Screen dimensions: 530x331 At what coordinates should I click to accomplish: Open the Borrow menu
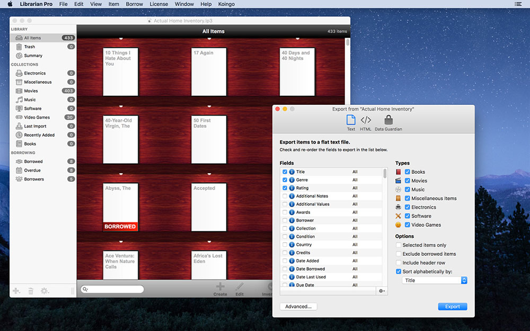[x=134, y=4]
